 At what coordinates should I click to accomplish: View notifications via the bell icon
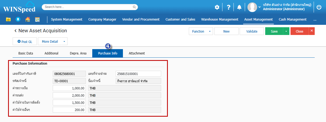pos(239,7)
